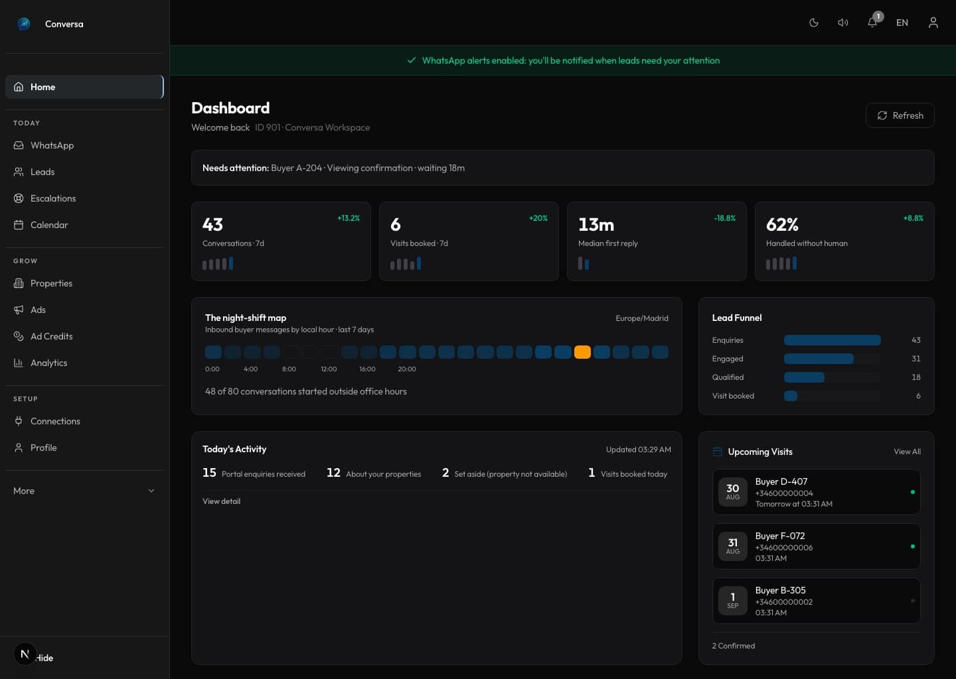Image resolution: width=956 pixels, height=679 pixels.
Task: Click the WhatsApp inbox icon in sidebar
Action: (x=19, y=145)
